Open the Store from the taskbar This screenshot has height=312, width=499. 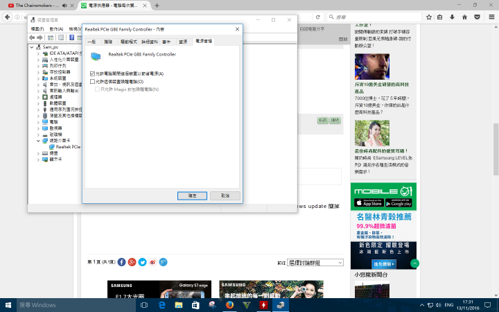tap(195, 305)
